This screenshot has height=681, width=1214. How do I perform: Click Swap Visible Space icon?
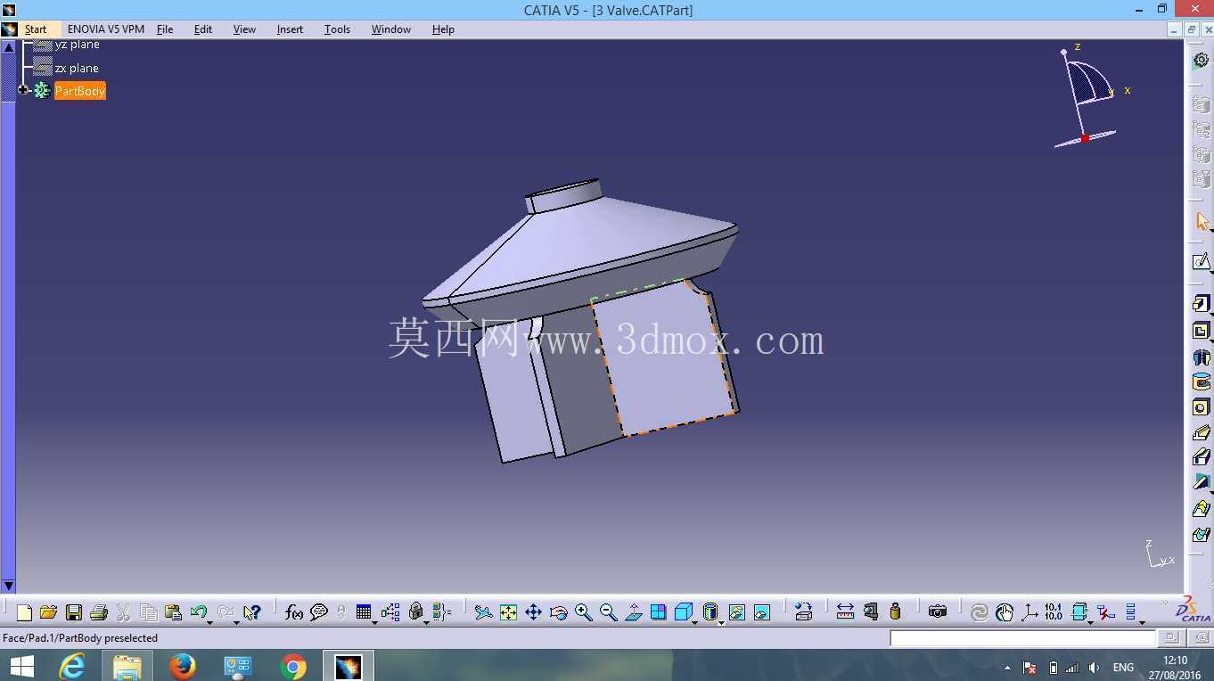point(762,612)
